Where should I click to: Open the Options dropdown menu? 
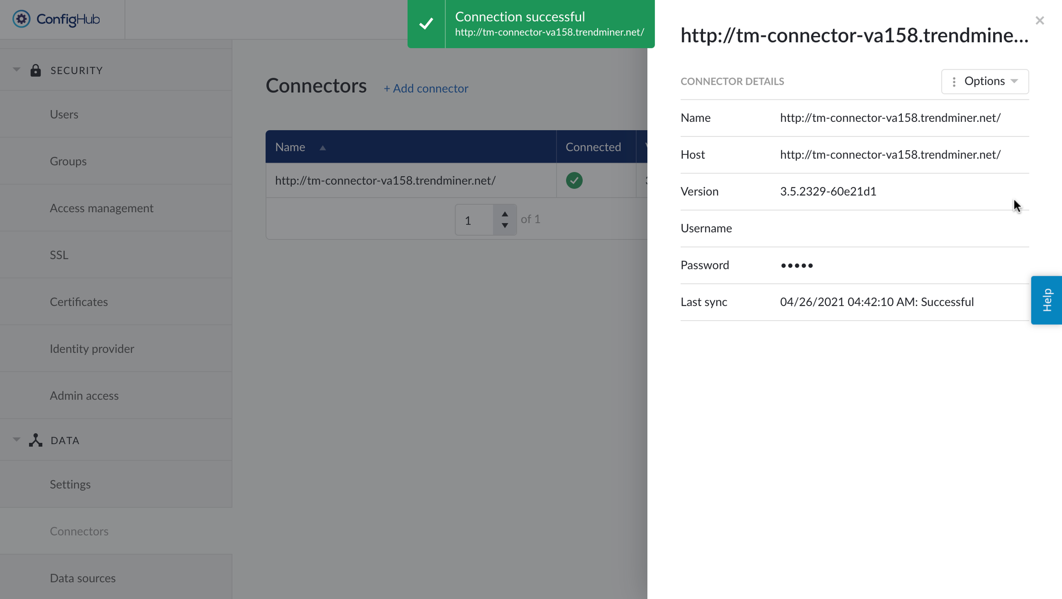pos(984,81)
